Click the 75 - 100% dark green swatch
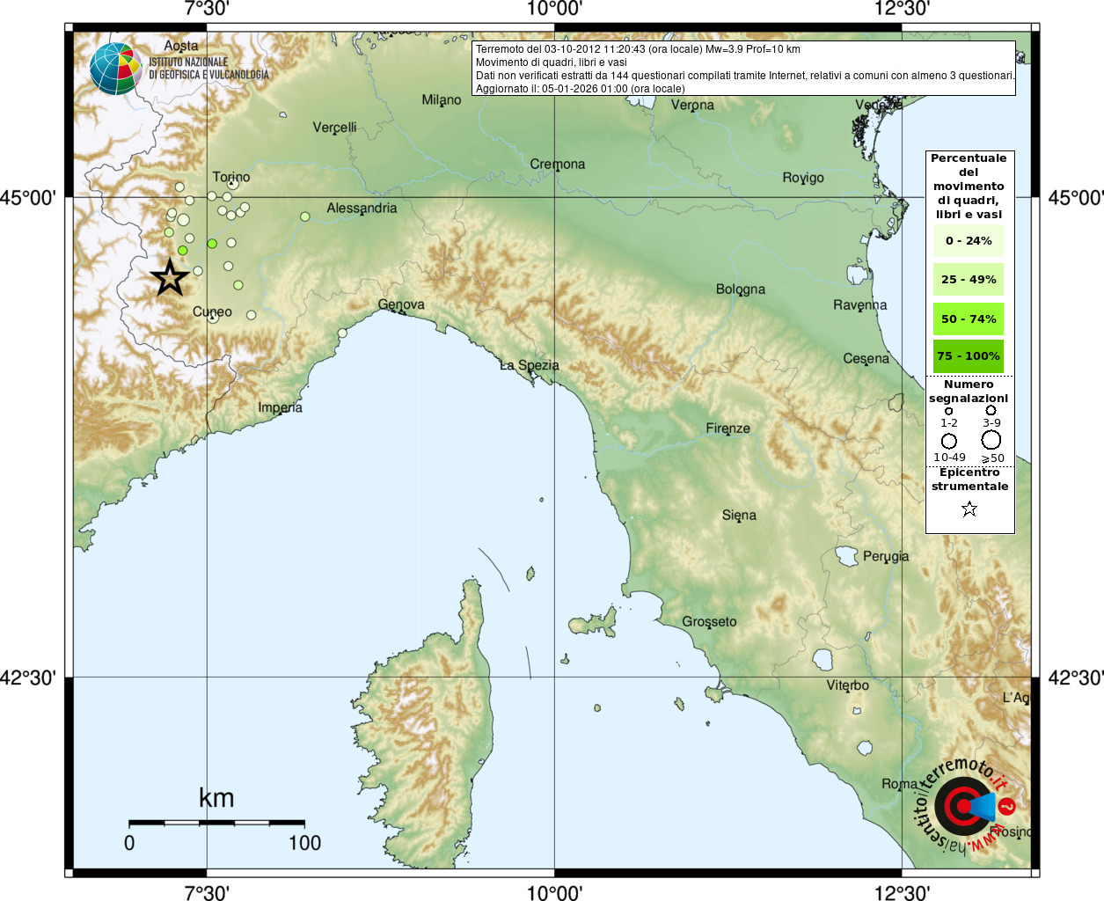Image resolution: width=1104 pixels, height=901 pixels. (x=969, y=356)
